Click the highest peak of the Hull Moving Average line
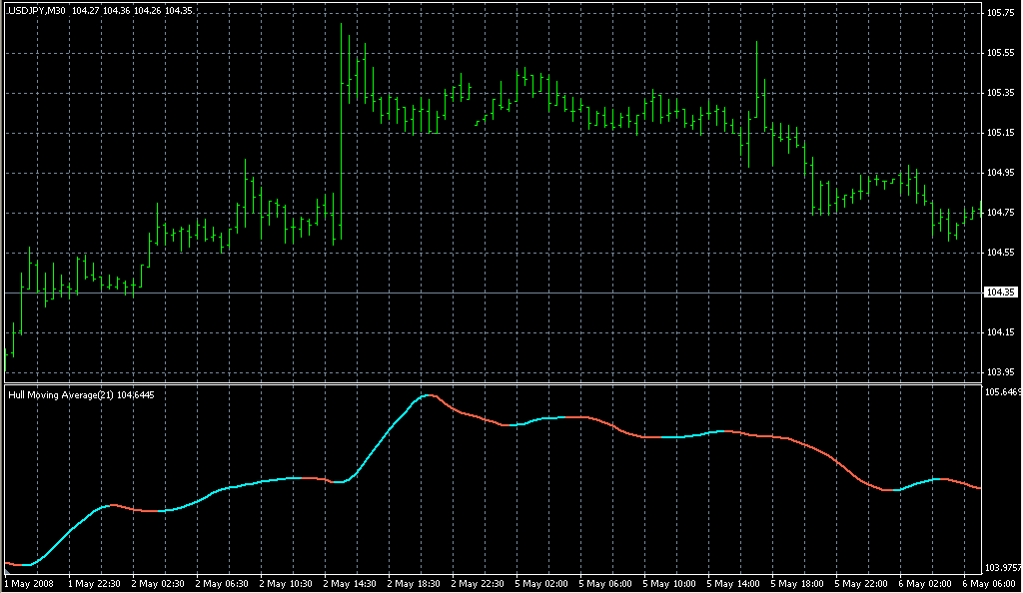 point(428,395)
